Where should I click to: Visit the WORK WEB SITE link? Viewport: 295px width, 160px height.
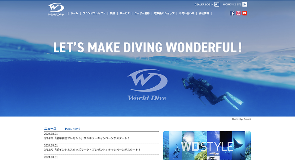(232, 4)
